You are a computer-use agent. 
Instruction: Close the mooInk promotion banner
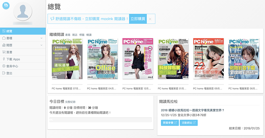150,19
